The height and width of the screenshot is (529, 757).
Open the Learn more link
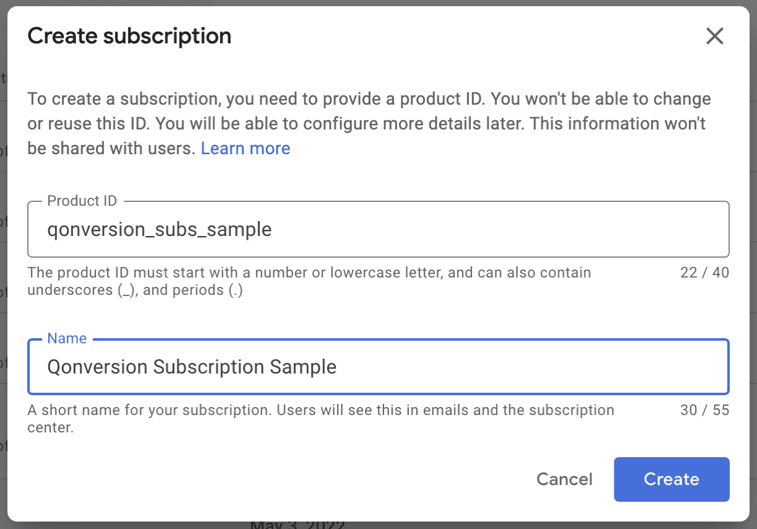[245, 148]
